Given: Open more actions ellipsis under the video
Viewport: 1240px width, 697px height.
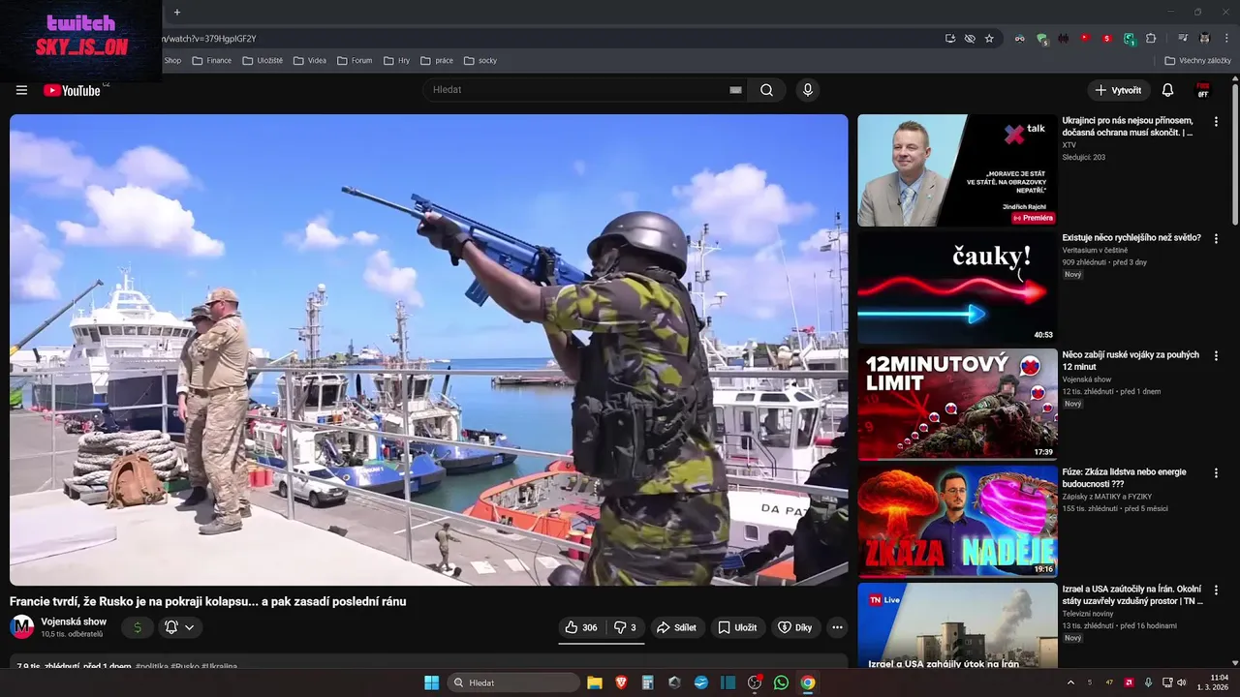Looking at the screenshot, I should click(x=837, y=627).
